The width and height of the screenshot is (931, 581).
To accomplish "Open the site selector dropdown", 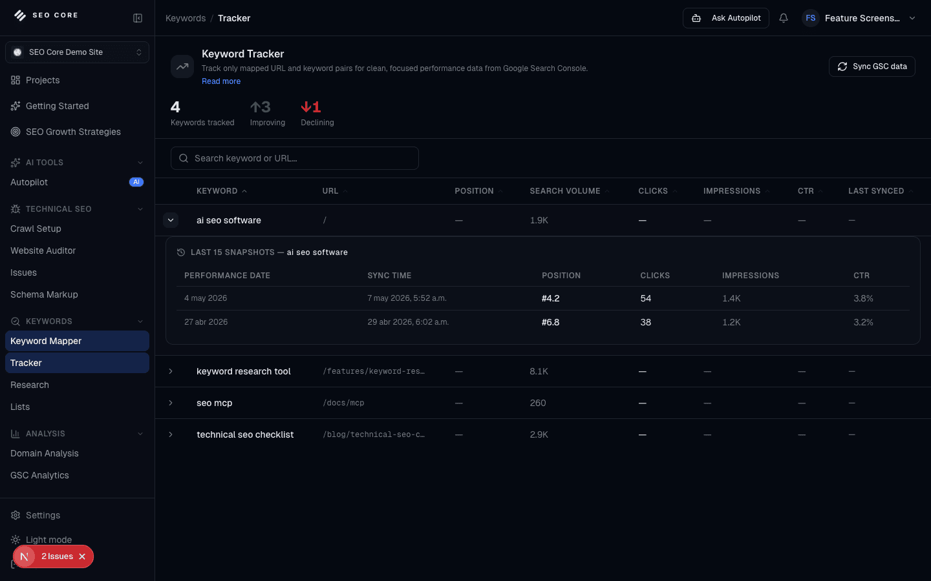I will tap(77, 52).
